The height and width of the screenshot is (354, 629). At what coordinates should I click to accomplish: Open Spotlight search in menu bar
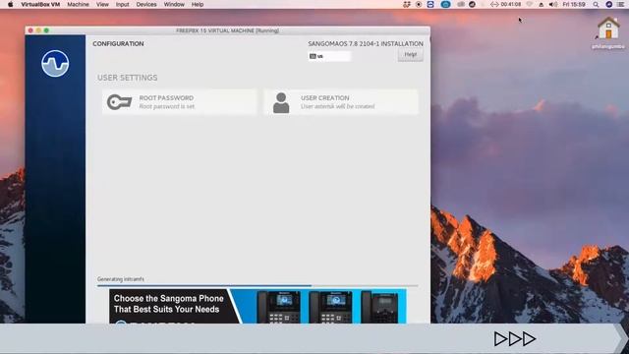(596, 4)
